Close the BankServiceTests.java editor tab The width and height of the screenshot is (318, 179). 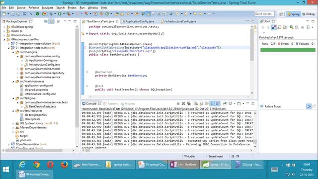(x=117, y=21)
